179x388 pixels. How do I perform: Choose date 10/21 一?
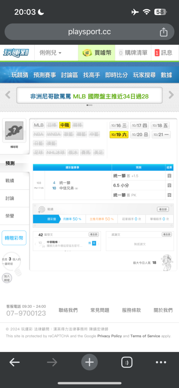161,135
